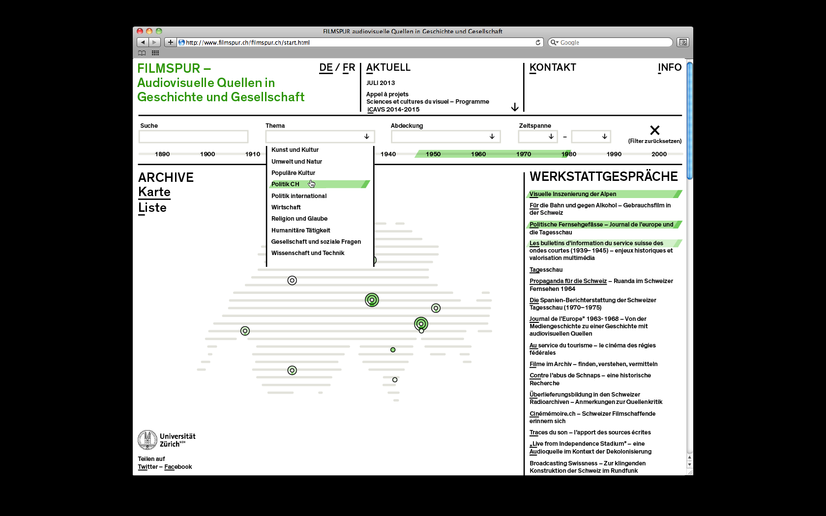Click 1900 on the timeline

tap(207, 154)
